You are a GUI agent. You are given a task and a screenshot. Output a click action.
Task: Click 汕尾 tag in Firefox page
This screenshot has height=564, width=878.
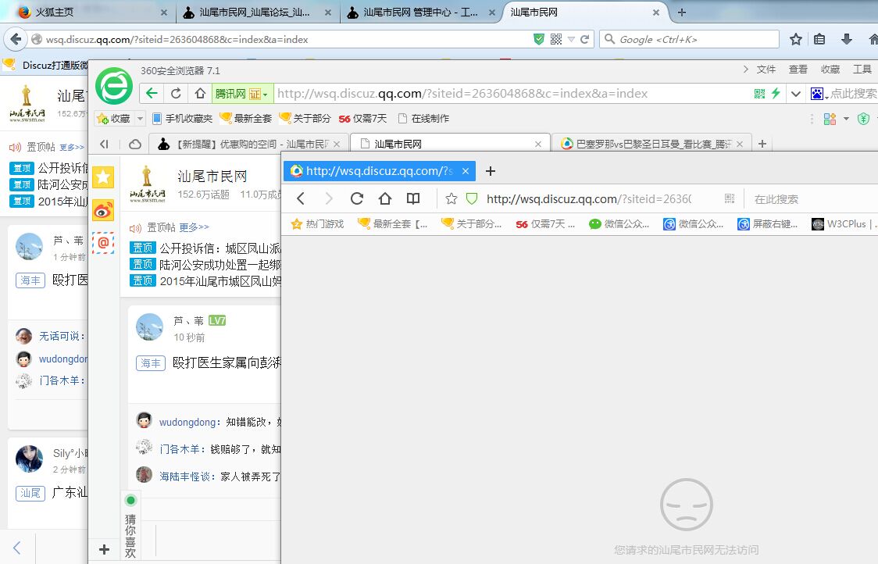pos(30,493)
